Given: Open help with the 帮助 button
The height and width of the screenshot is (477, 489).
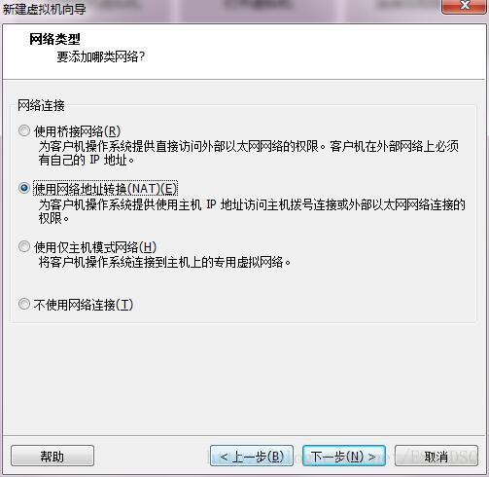Looking at the screenshot, I should tap(52, 456).
